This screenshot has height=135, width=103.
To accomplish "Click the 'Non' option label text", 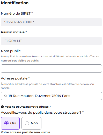I will [x=34, y=123].
